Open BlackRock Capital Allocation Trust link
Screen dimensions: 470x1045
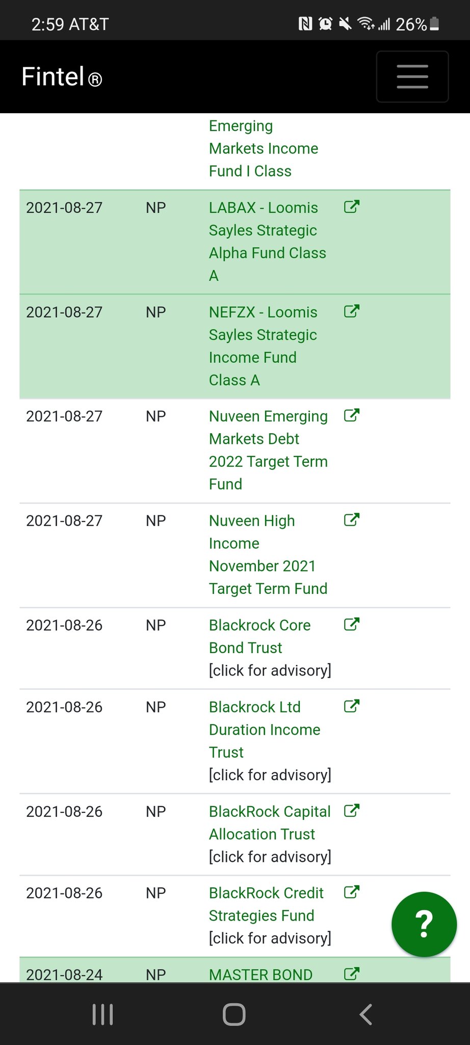pyautogui.click(x=270, y=823)
